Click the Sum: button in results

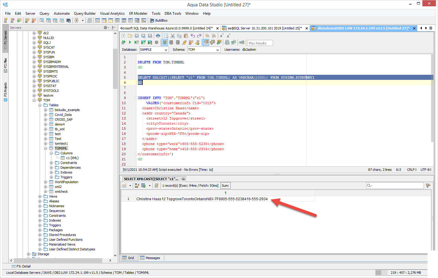[x=225, y=186]
